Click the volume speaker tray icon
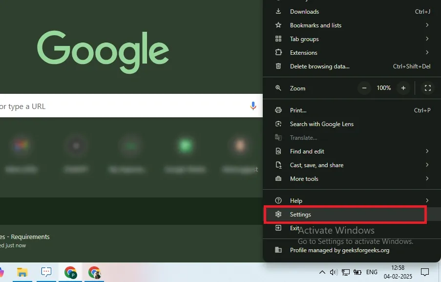441x282 pixels. pyautogui.click(x=334, y=272)
